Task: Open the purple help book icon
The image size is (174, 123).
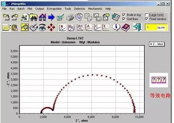Action: 125,27
